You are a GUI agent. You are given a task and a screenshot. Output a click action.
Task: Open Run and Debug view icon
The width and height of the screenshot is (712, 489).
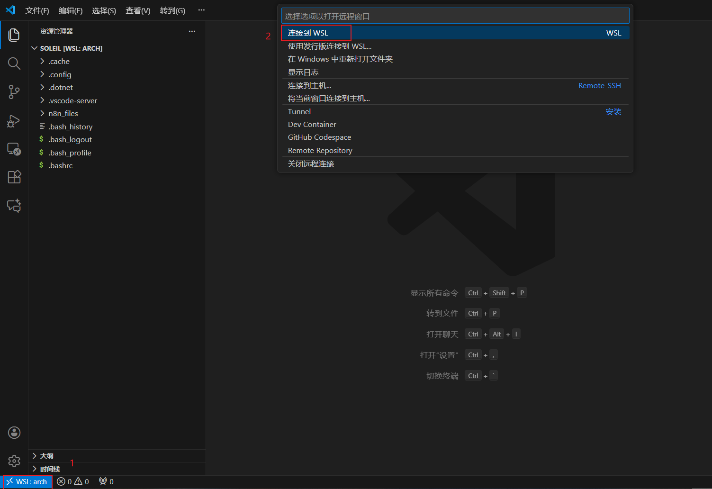coord(14,121)
